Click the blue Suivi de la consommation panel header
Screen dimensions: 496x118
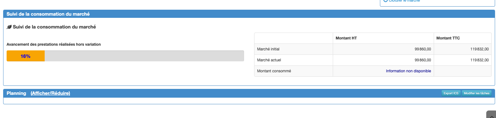249,14
